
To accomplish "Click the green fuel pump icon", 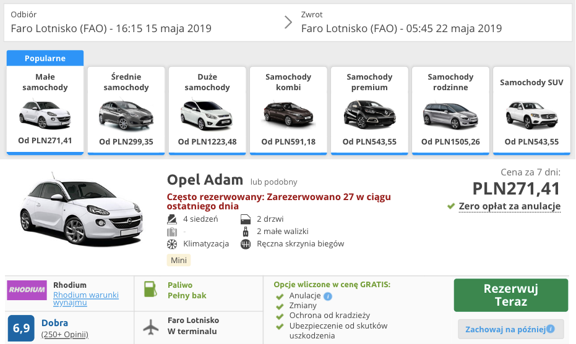I will pyautogui.click(x=150, y=289).
